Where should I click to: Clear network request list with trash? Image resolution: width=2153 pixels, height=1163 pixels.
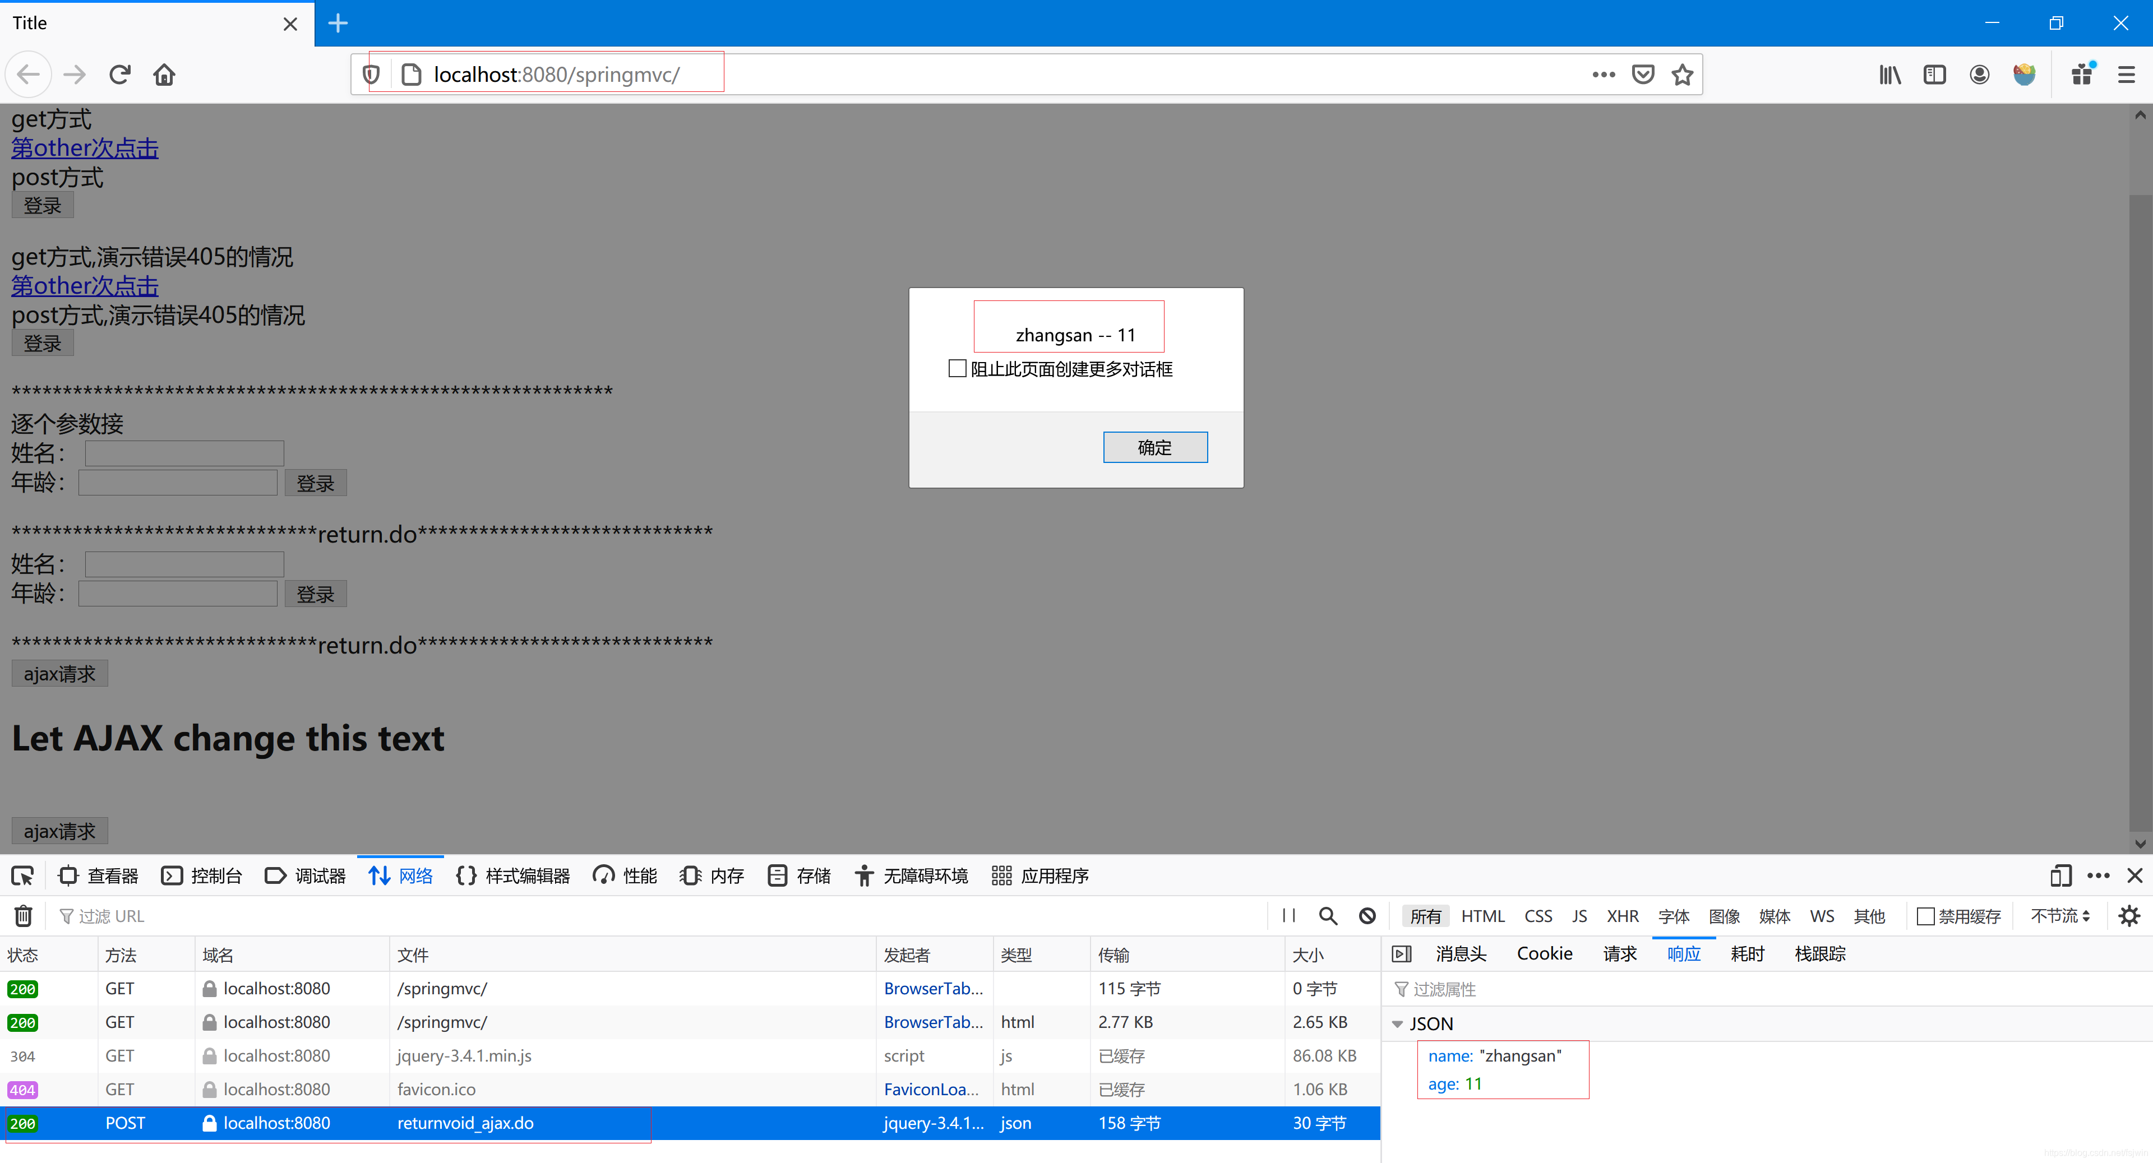coord(24,916)
